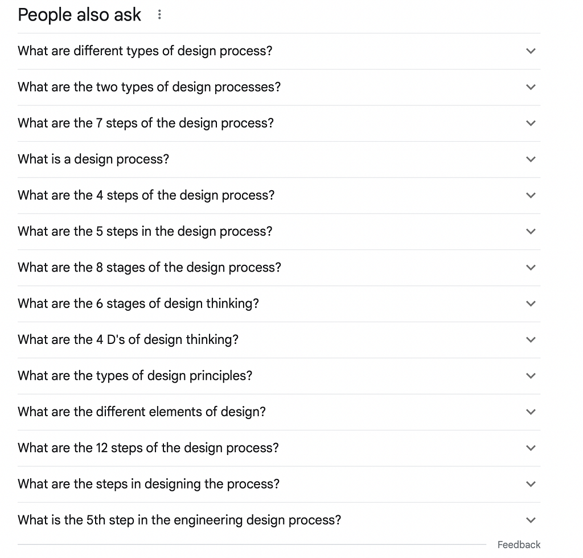Expand "different elements of design" question

[x=531, y=412]
